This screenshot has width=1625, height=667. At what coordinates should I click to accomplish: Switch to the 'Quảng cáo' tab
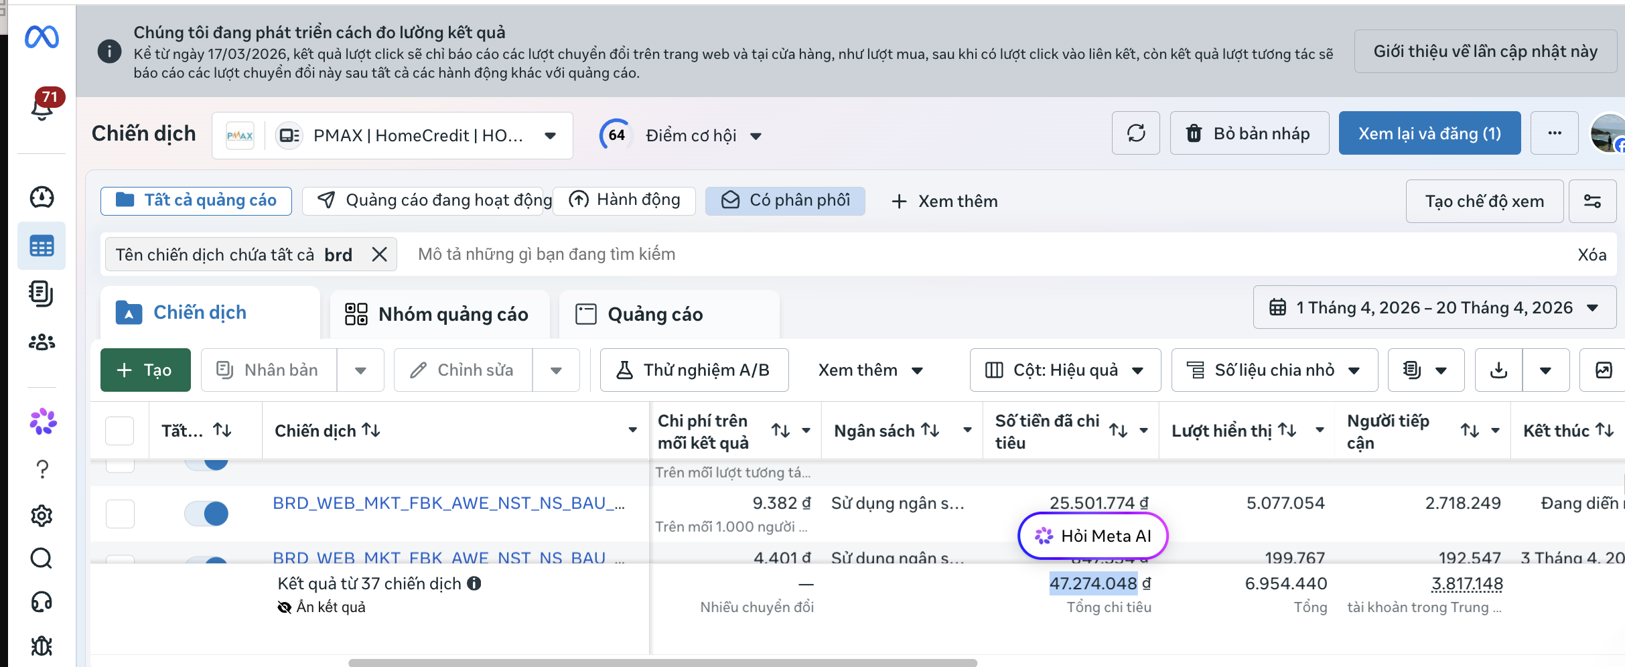669,314
